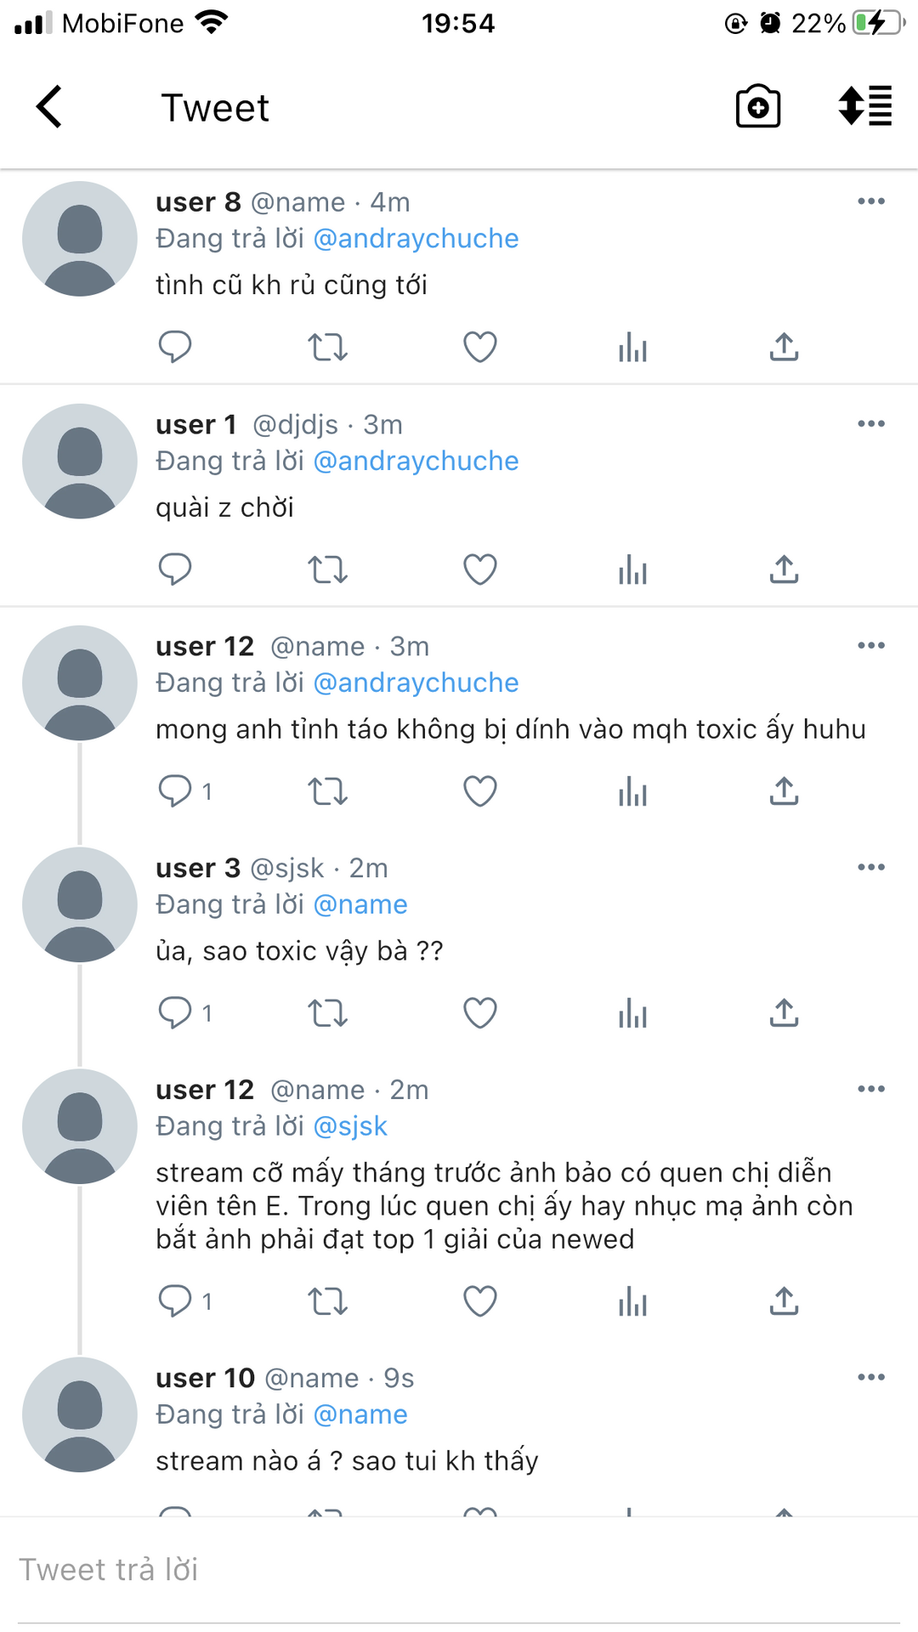Screen dimensions: 918x1632
Task: Go back using the back arrow
Action: point(49,107)
